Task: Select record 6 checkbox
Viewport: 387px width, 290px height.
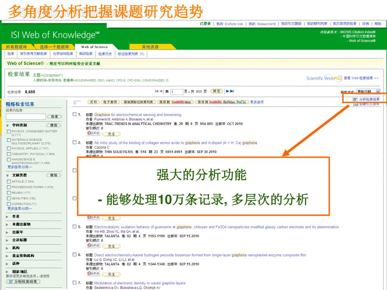Action: click(x=74, y=255)
